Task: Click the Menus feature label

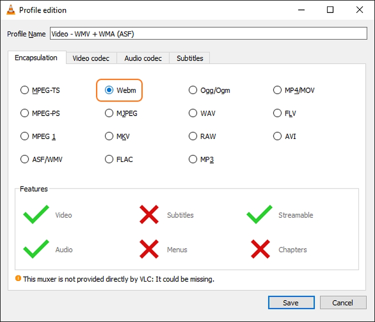Action: tap(177, 249)
